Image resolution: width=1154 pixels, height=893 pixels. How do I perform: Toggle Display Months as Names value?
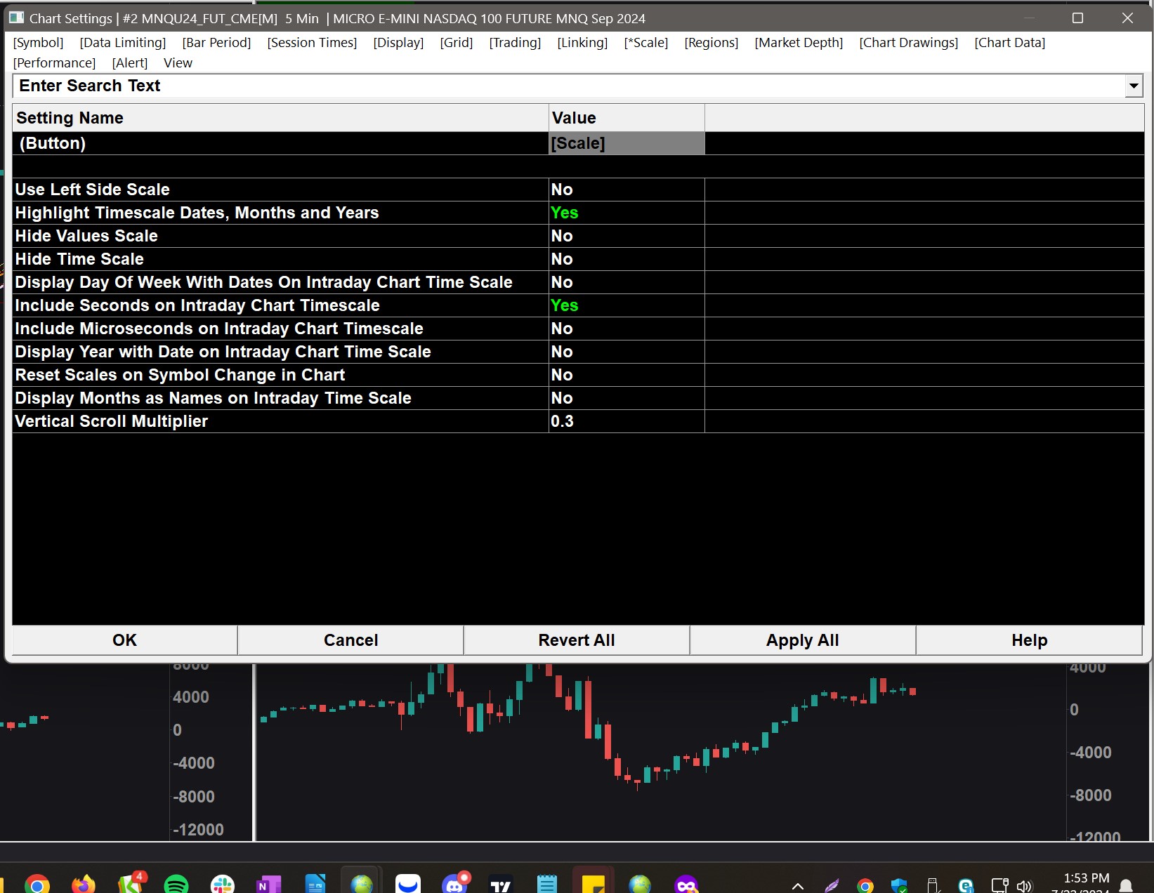pyautogui.click(x=627, y=398)
